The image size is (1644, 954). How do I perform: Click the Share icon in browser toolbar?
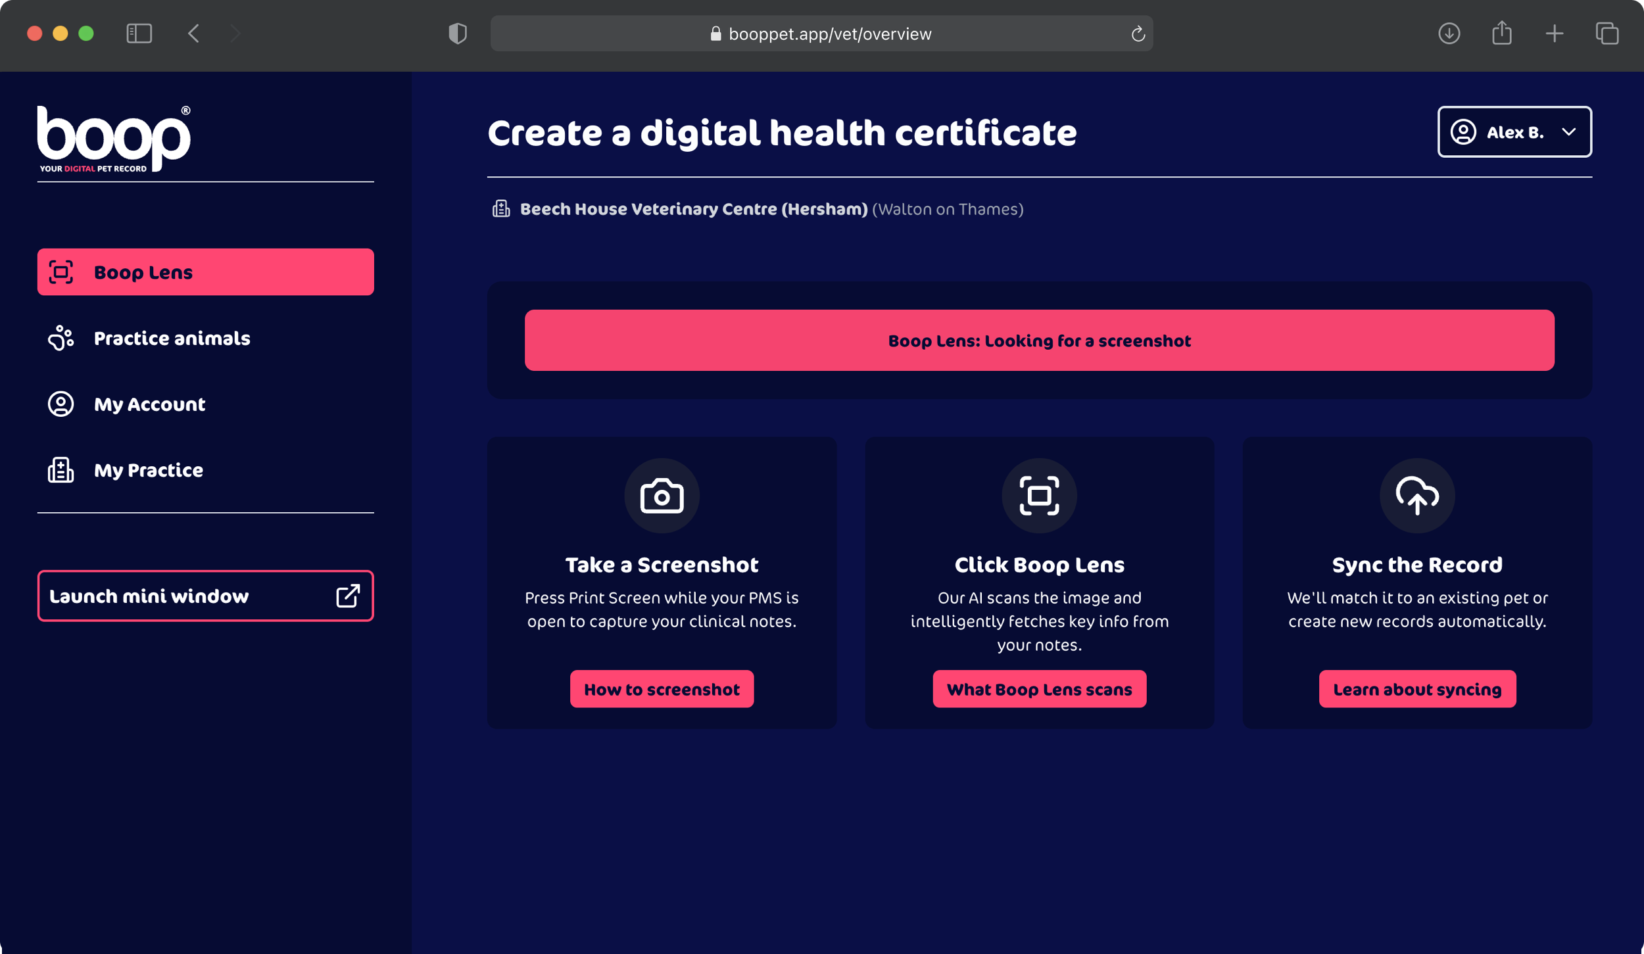pos(1501,34)
